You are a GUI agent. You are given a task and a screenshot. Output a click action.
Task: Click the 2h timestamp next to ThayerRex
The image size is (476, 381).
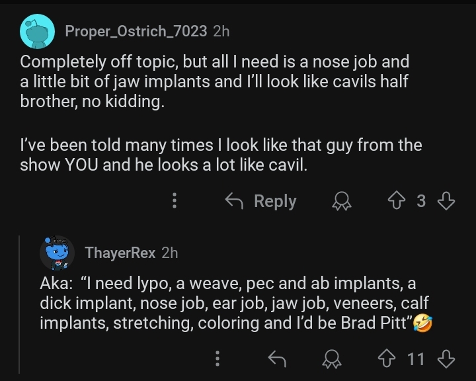tap(170, 253)
